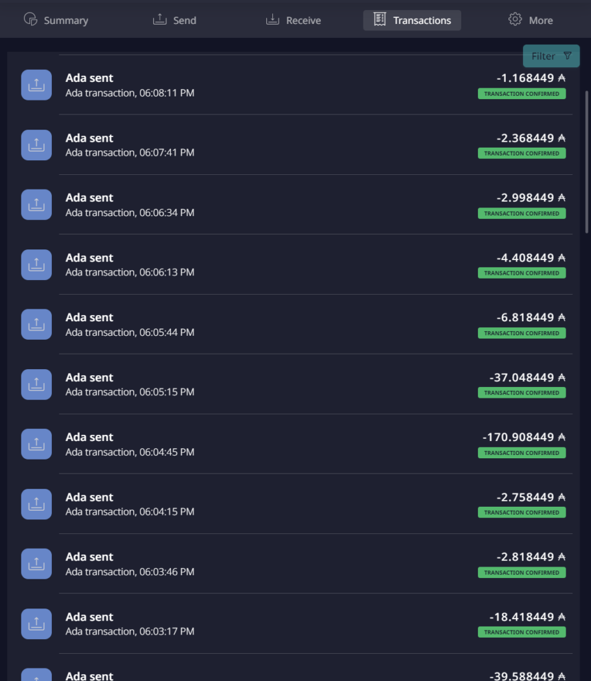Open the Filter dropdown
This screenshot has width=591, height=681.
coord(551,56)
